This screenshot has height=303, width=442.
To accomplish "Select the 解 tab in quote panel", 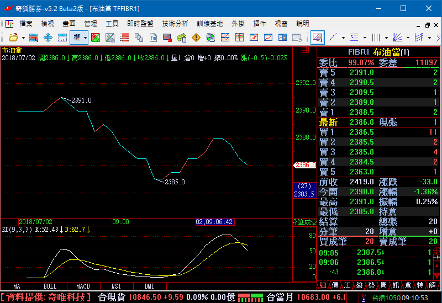I will pos(433,285).
